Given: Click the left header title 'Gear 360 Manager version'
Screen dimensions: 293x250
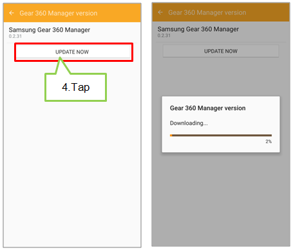Looking at the screenshot, I should point(59,14).
